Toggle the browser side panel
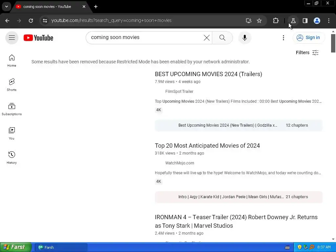The width and height of the screenshot is (336, 252). [305, 21]
